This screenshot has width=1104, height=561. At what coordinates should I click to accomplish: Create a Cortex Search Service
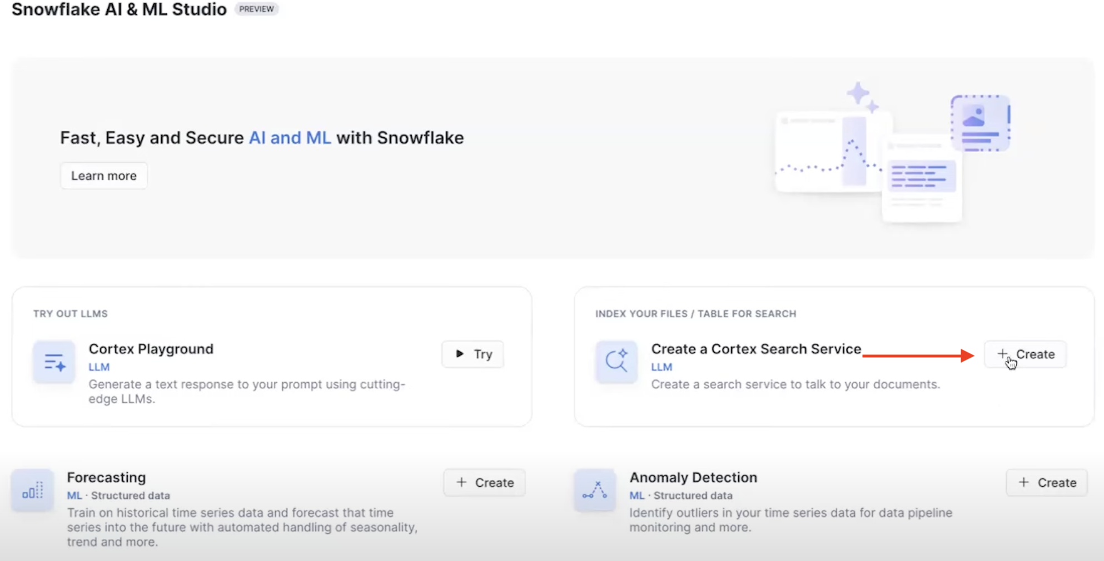click(1025, 354)
